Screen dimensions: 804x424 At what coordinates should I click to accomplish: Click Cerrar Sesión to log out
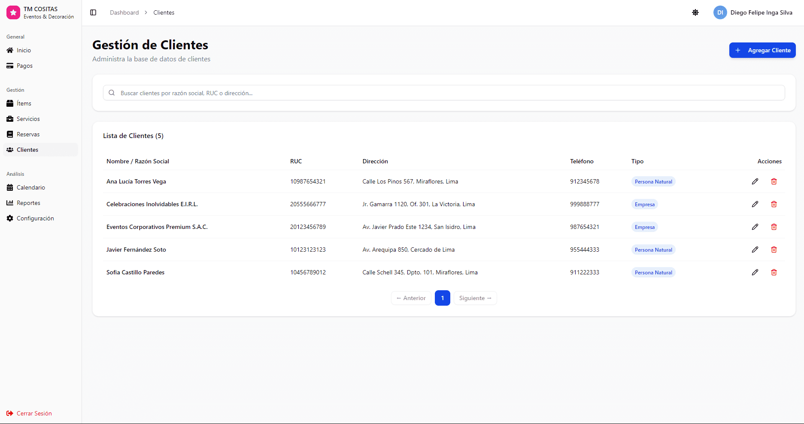click(x=29, y=413)
